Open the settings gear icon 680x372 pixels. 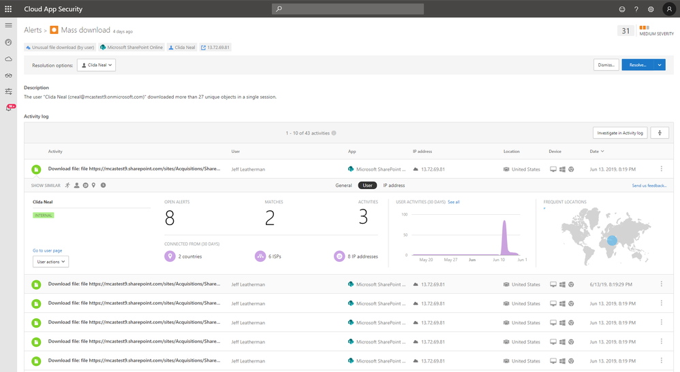651,9
